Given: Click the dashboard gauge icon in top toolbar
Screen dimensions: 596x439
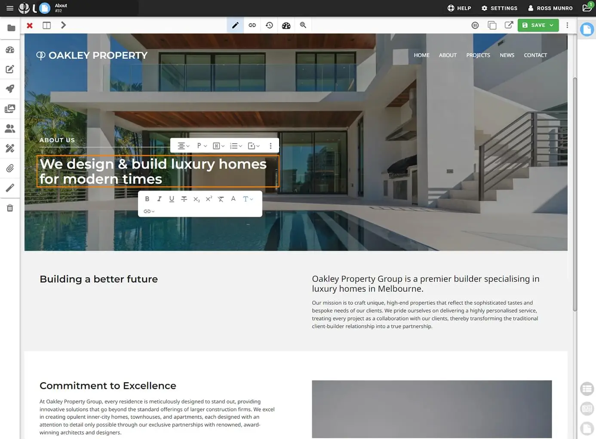Looking at the screenshot, I should pos(286,25).
